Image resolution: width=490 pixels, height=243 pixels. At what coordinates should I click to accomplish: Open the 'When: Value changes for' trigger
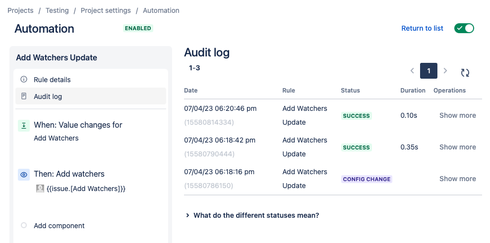[x=78, y=125]
